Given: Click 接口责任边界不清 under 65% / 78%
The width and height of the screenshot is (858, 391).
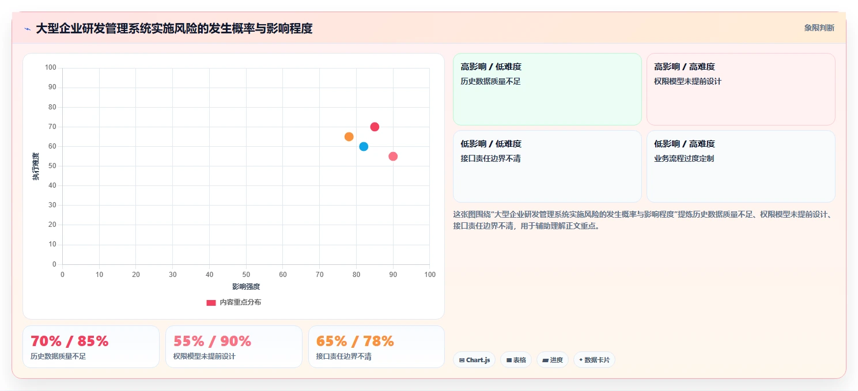Looking at the screenshot, I should click(x=344, y=356).
